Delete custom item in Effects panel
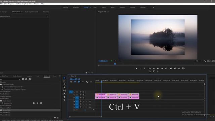This screenshot has width=215, height=121. (x=58, y=118)
